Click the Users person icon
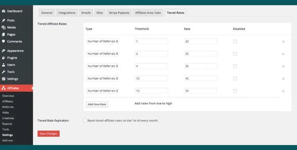Screen dimensions: 297x150 [4, 65]
